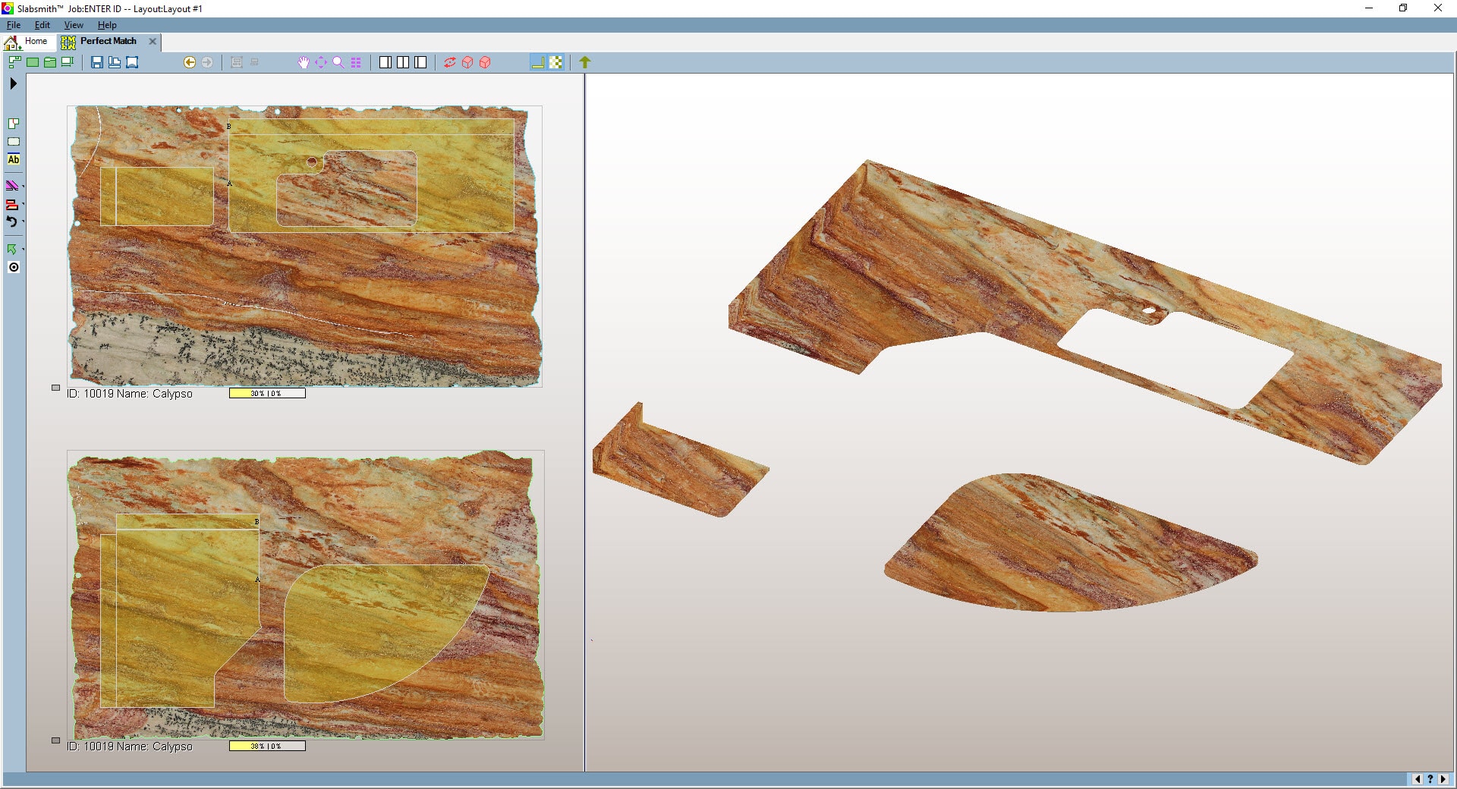1457x789 pixels.
Task: Click the 30% match progress bar
Action: point(266,393)
